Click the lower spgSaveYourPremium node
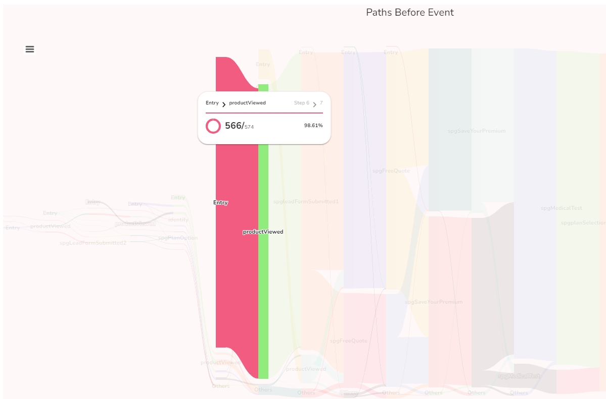 pyautogui.click(x=434, y=302)
